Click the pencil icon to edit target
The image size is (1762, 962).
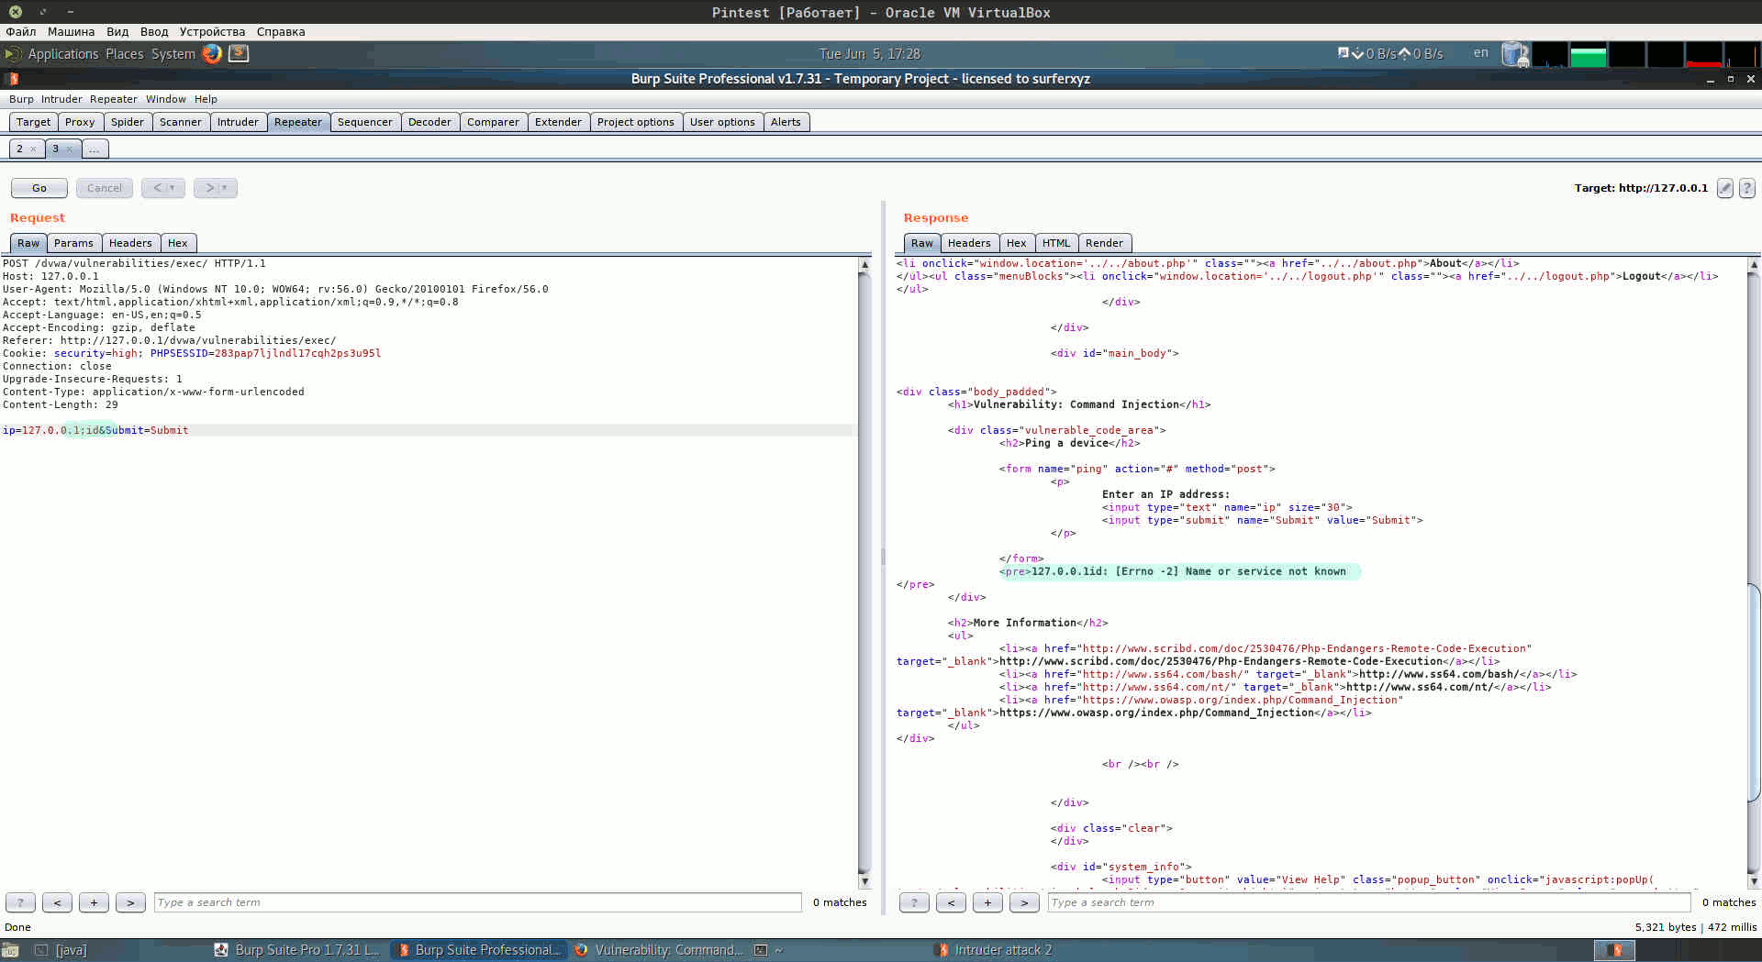click(1725, 188)
